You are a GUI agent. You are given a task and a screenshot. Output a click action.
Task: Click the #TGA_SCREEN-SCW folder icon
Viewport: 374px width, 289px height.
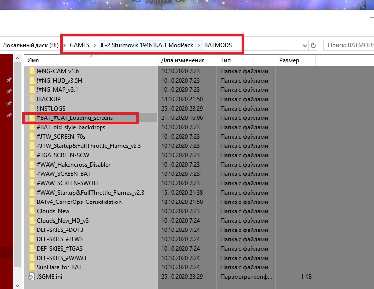coord(32,155)
